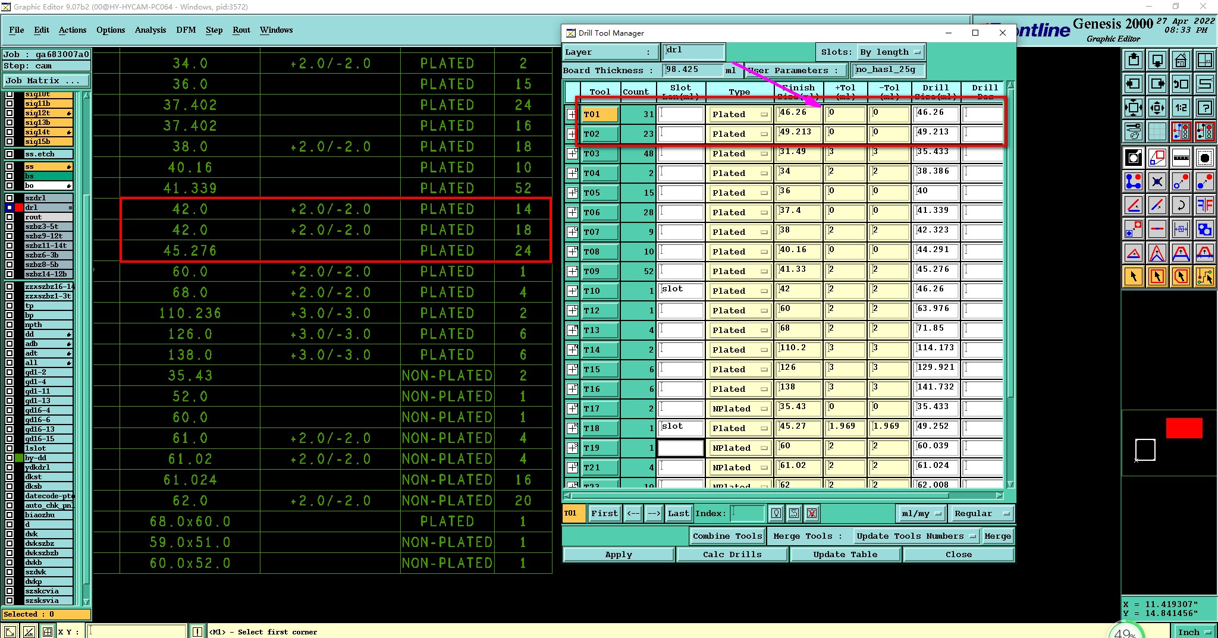
Task: Toggle checkbox for the rout layer
Action: click(x=10, y=217)
